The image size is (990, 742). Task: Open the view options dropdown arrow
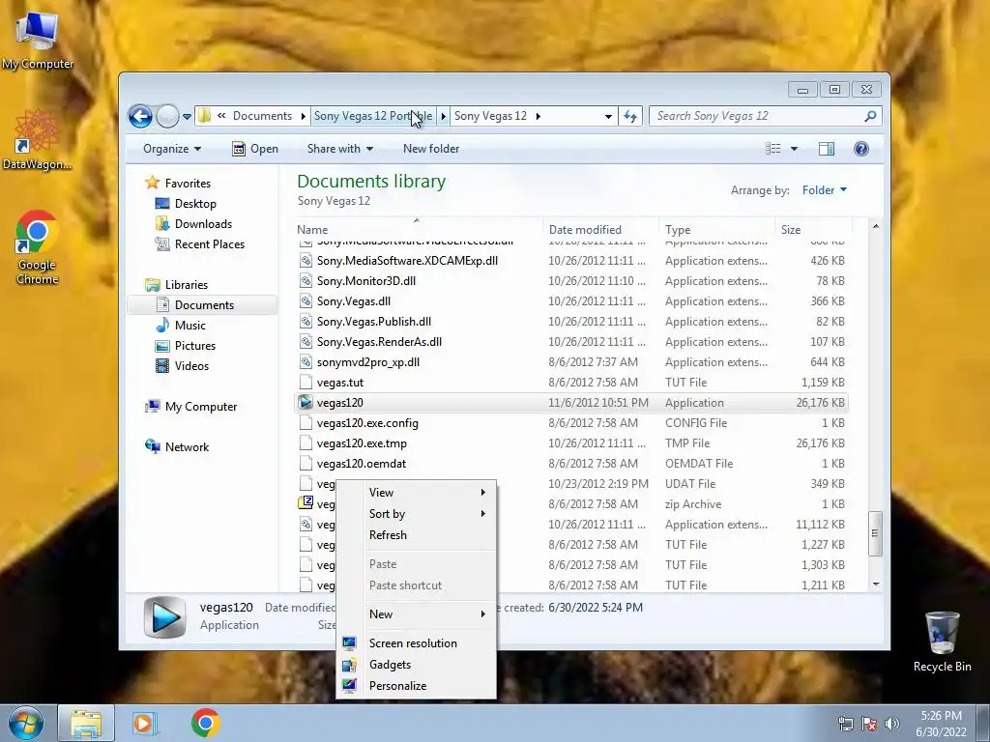[795, 149]
